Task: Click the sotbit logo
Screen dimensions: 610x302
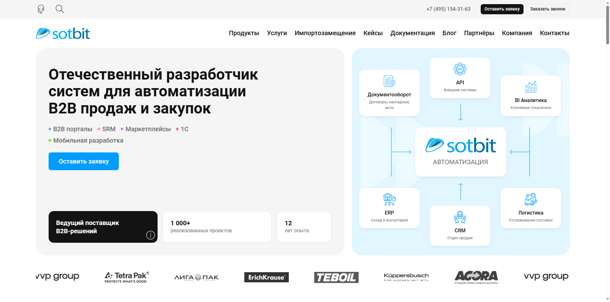Action: 63,33
